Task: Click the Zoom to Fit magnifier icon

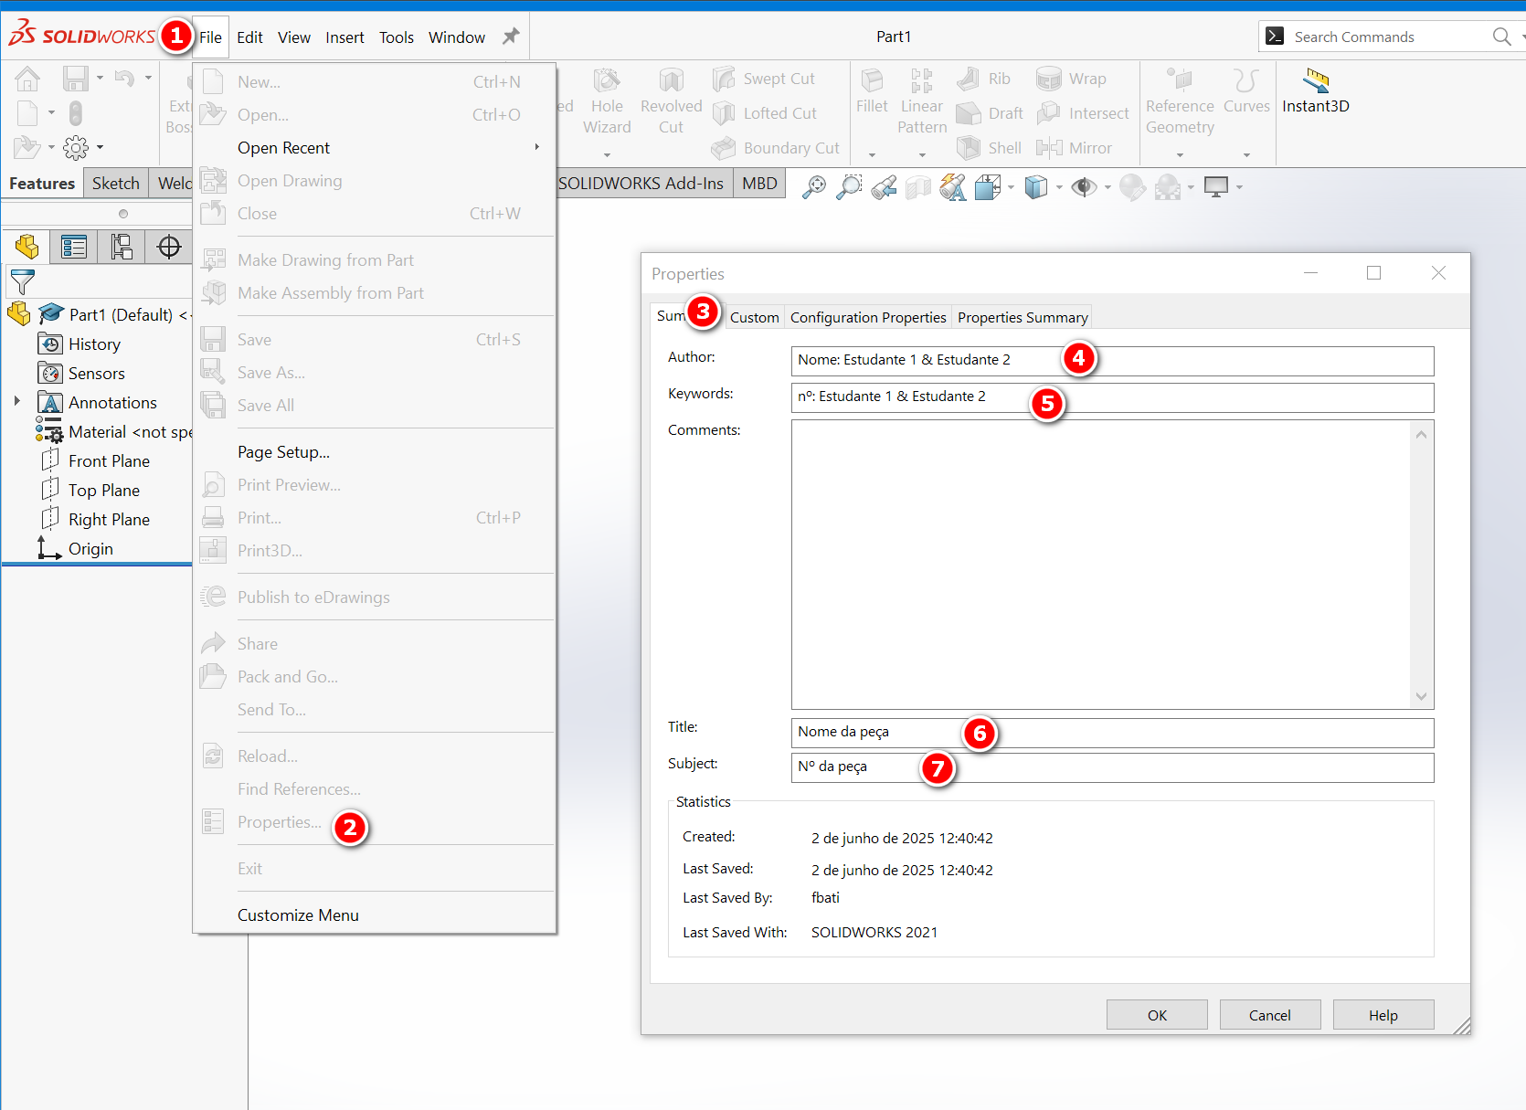Action: click(x=813, y=187)
